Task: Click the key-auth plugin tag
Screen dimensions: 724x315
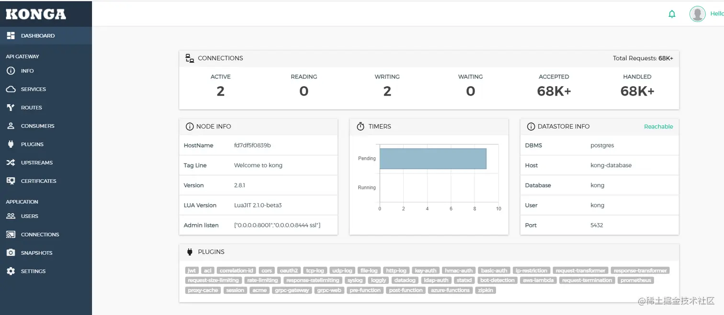Action: [x=425, y=271]
